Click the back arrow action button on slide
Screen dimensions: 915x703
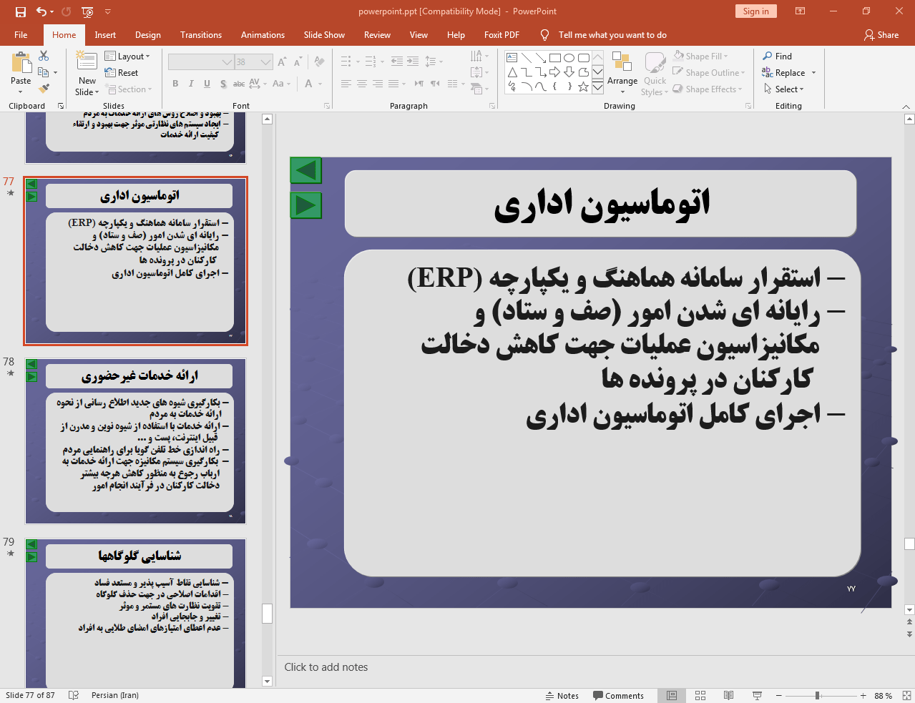point(306,171)
